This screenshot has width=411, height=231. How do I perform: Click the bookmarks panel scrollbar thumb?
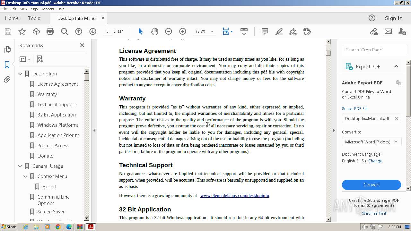tap(87, 77)
